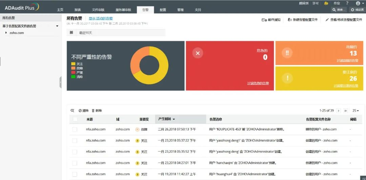Open the 配置 tab

coord(163,10)
